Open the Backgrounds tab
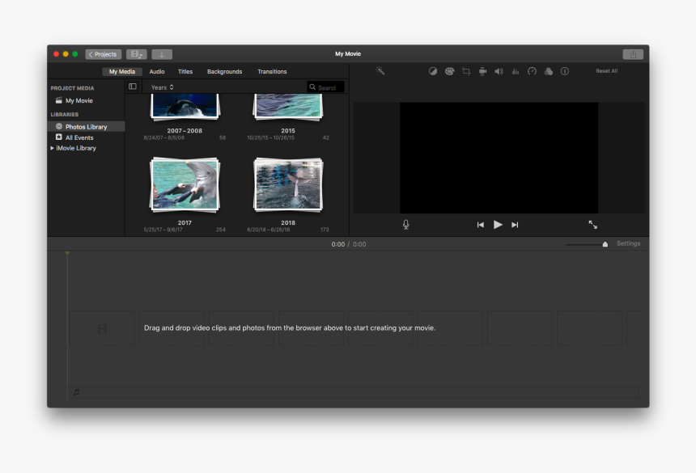The image size is (696, 473). [x=225, y=71]
